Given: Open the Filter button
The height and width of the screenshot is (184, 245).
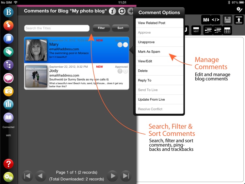Looking at the screenshot, I should pyautogui.click(x=101, y=28).
